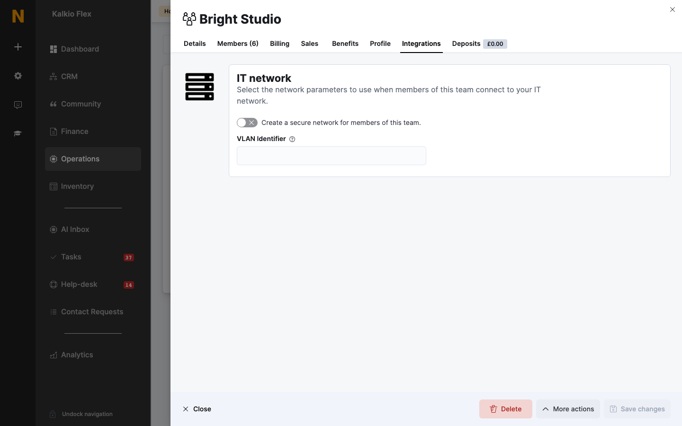Switch to the Profile tab
This screenshot has width=682, height=426.
click(380, 44)
